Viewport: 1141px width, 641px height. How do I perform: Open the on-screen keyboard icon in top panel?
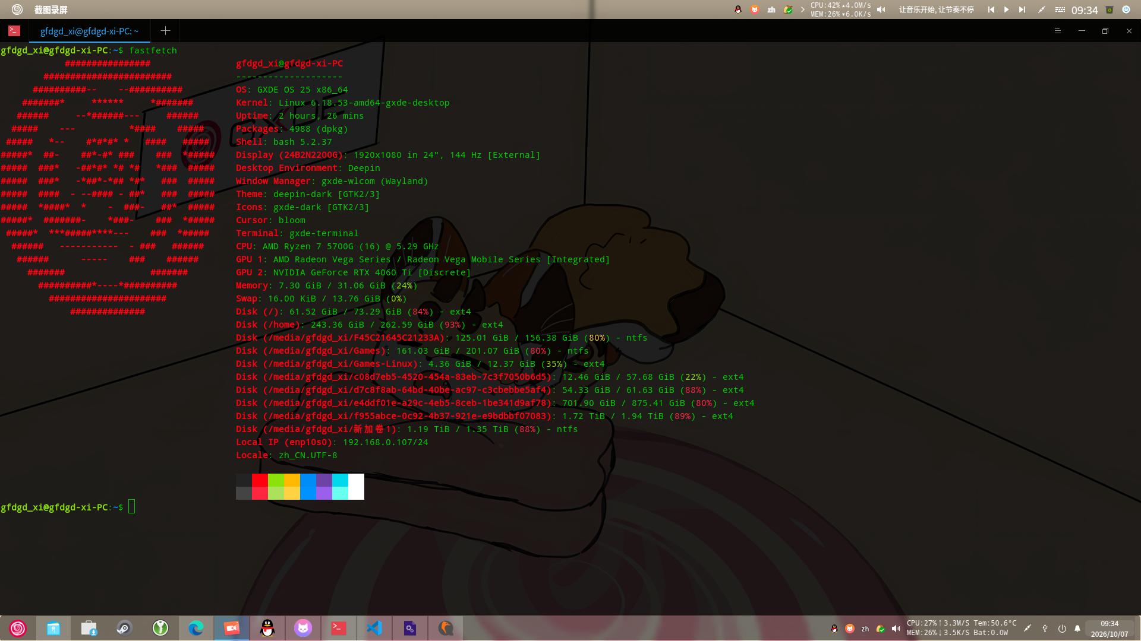(x=1060, y=9)
